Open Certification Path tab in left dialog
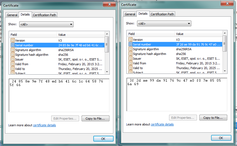 45,15
